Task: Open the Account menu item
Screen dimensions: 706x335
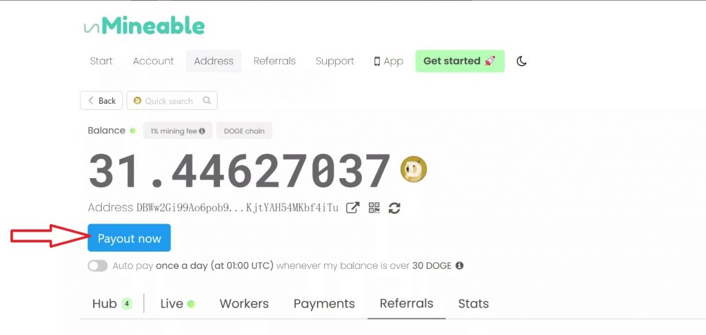Action: point(153,61)
